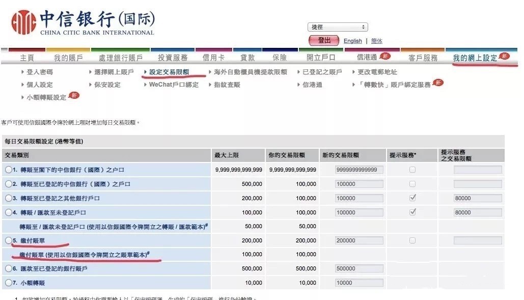Select radio for 1. 轉賬至閣下的中信銀行戶口
The width and height of the screenshot is (524, 300).
(9, 170)
